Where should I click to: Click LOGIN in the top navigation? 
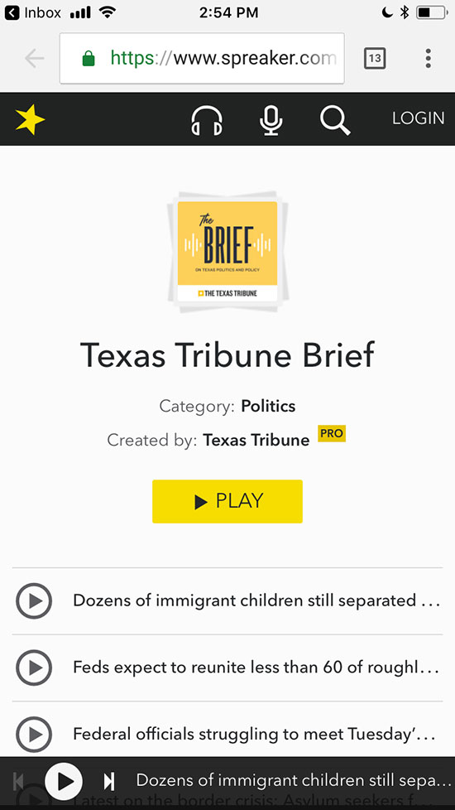(418, 118)
